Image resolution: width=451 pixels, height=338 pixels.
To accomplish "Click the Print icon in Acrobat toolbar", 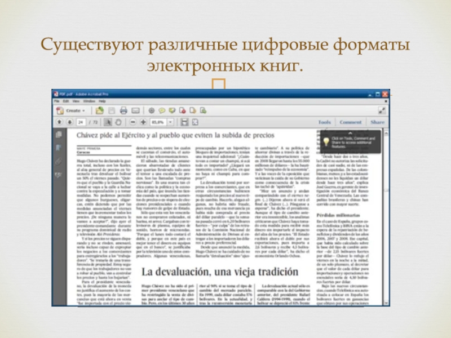I will 123,110.
